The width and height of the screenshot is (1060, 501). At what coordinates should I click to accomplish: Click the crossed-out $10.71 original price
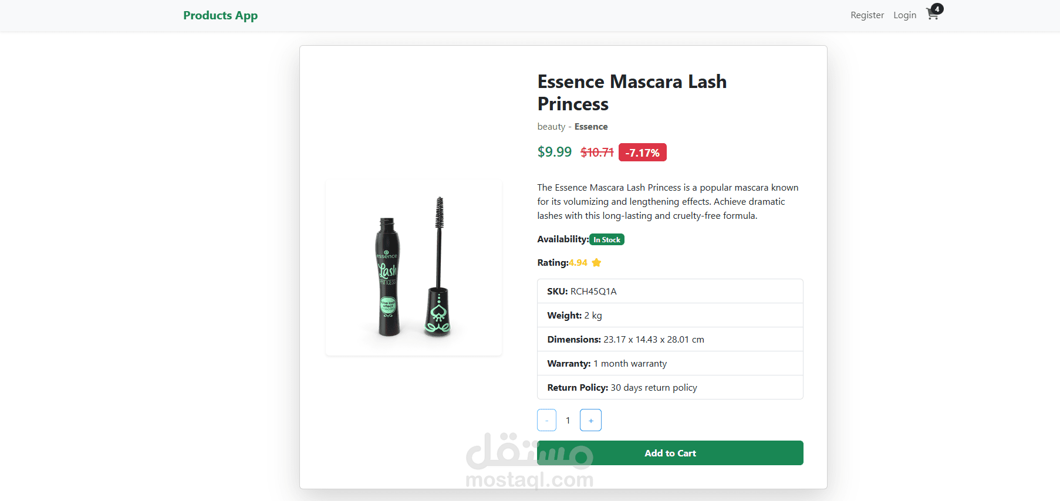pos(596,153)
